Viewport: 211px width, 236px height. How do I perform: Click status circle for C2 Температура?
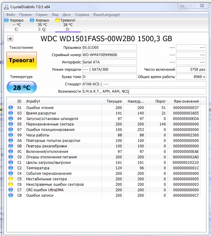click(x=11, y=168)
